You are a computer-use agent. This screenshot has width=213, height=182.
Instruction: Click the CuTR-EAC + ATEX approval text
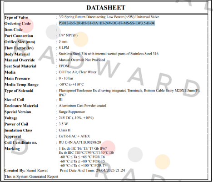pyautogui.click(x=74, y=136)
